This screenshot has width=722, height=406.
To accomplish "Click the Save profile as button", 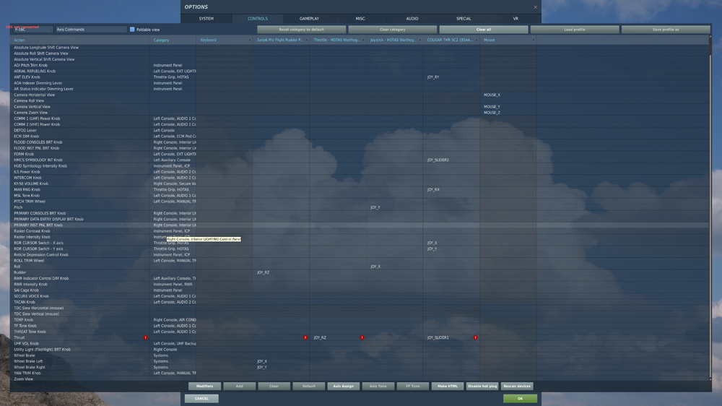I will click(x=666, y=30).
